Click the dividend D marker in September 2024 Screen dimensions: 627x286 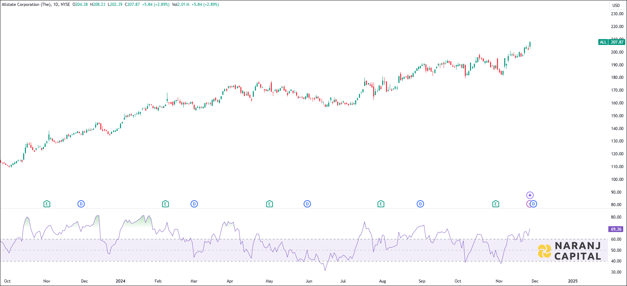click(420, 204)
